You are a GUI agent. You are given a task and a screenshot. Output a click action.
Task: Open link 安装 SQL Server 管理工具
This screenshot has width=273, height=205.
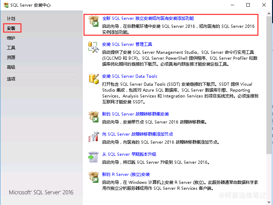pos(127,44)
